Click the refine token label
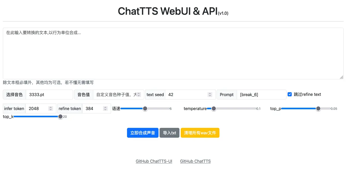 (x=70, y=108)
